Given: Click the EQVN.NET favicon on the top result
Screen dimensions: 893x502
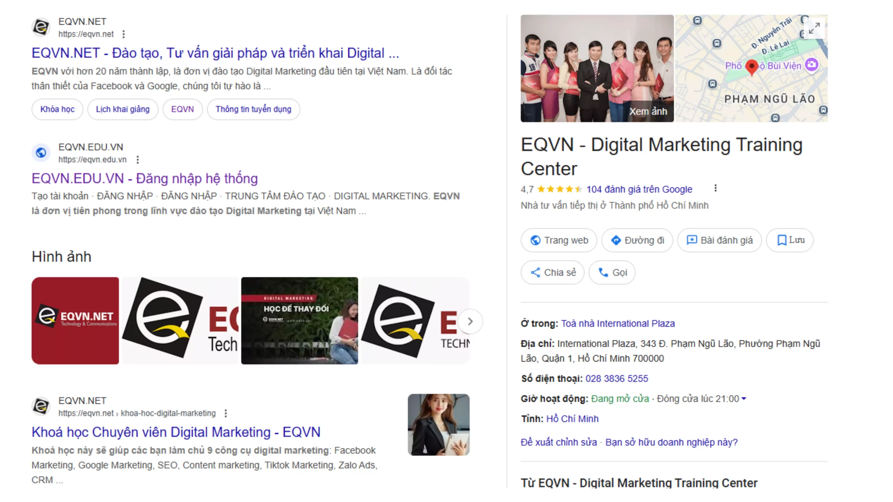Looking at the screenshot, I should click(41, 27).
